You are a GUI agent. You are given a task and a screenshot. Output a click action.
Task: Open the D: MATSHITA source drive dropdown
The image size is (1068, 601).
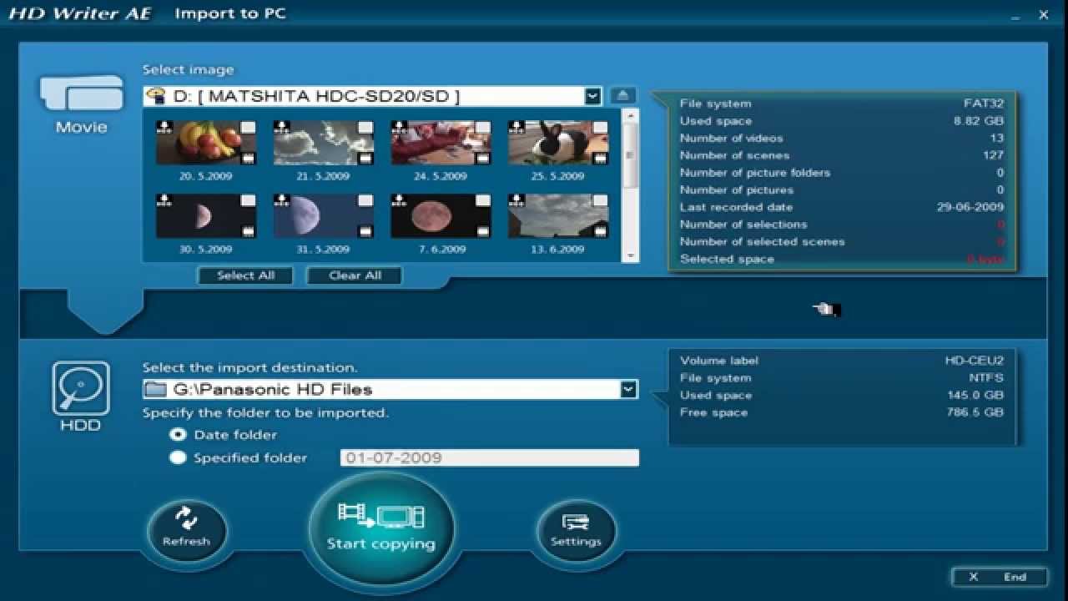click(592, 96)
